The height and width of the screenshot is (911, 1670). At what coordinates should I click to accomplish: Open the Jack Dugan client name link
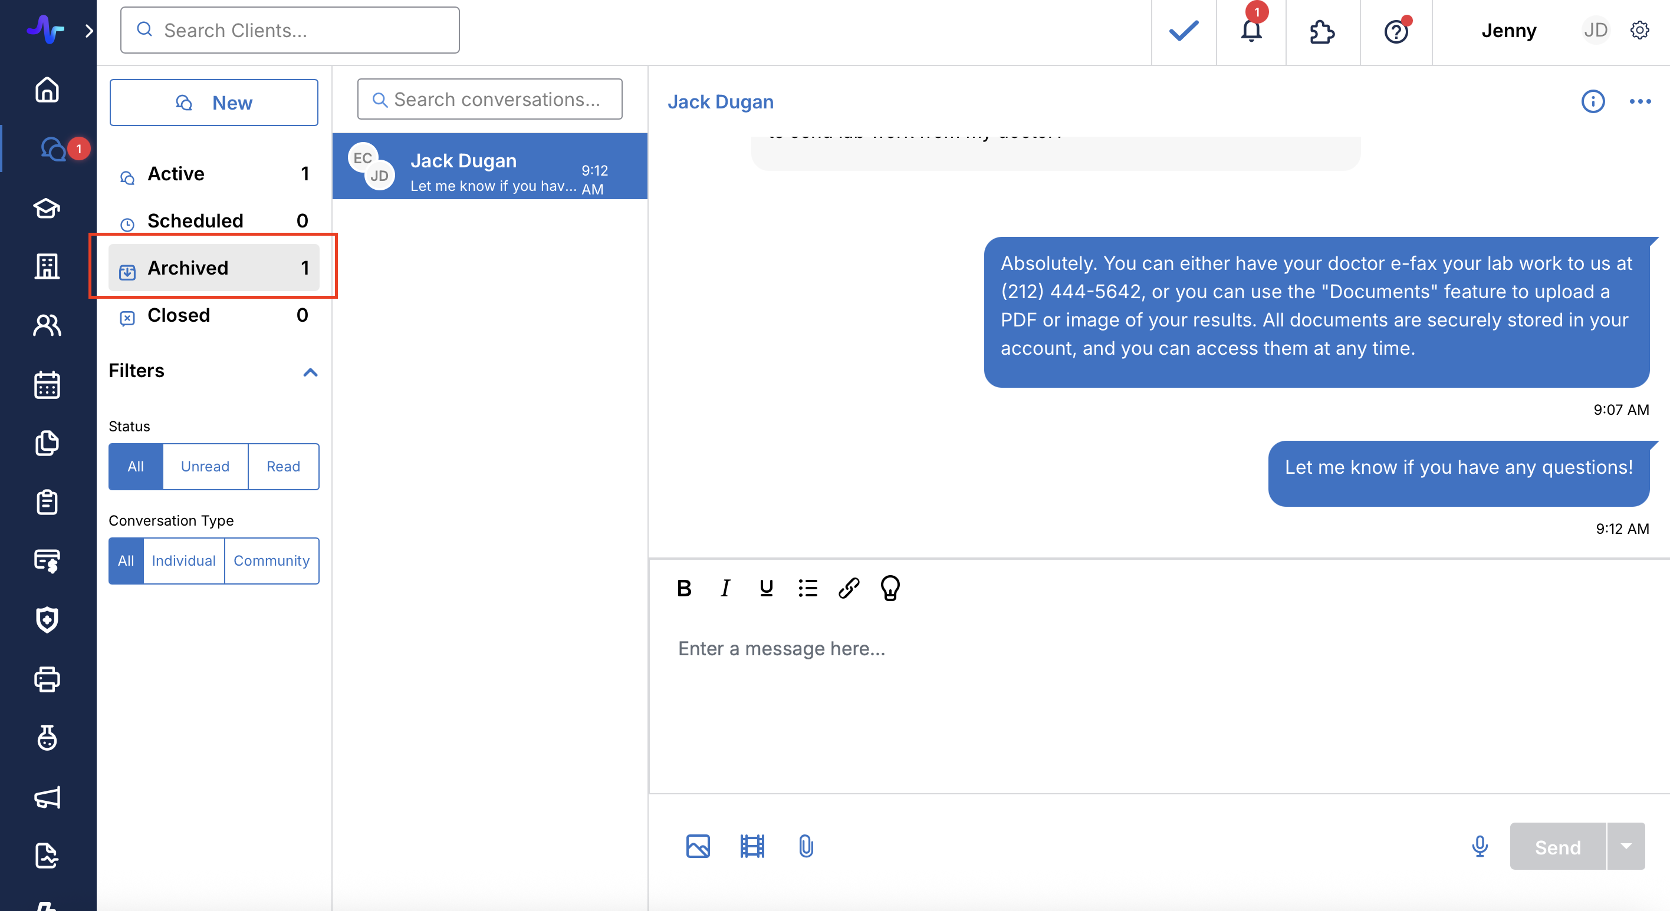[720, 102]
